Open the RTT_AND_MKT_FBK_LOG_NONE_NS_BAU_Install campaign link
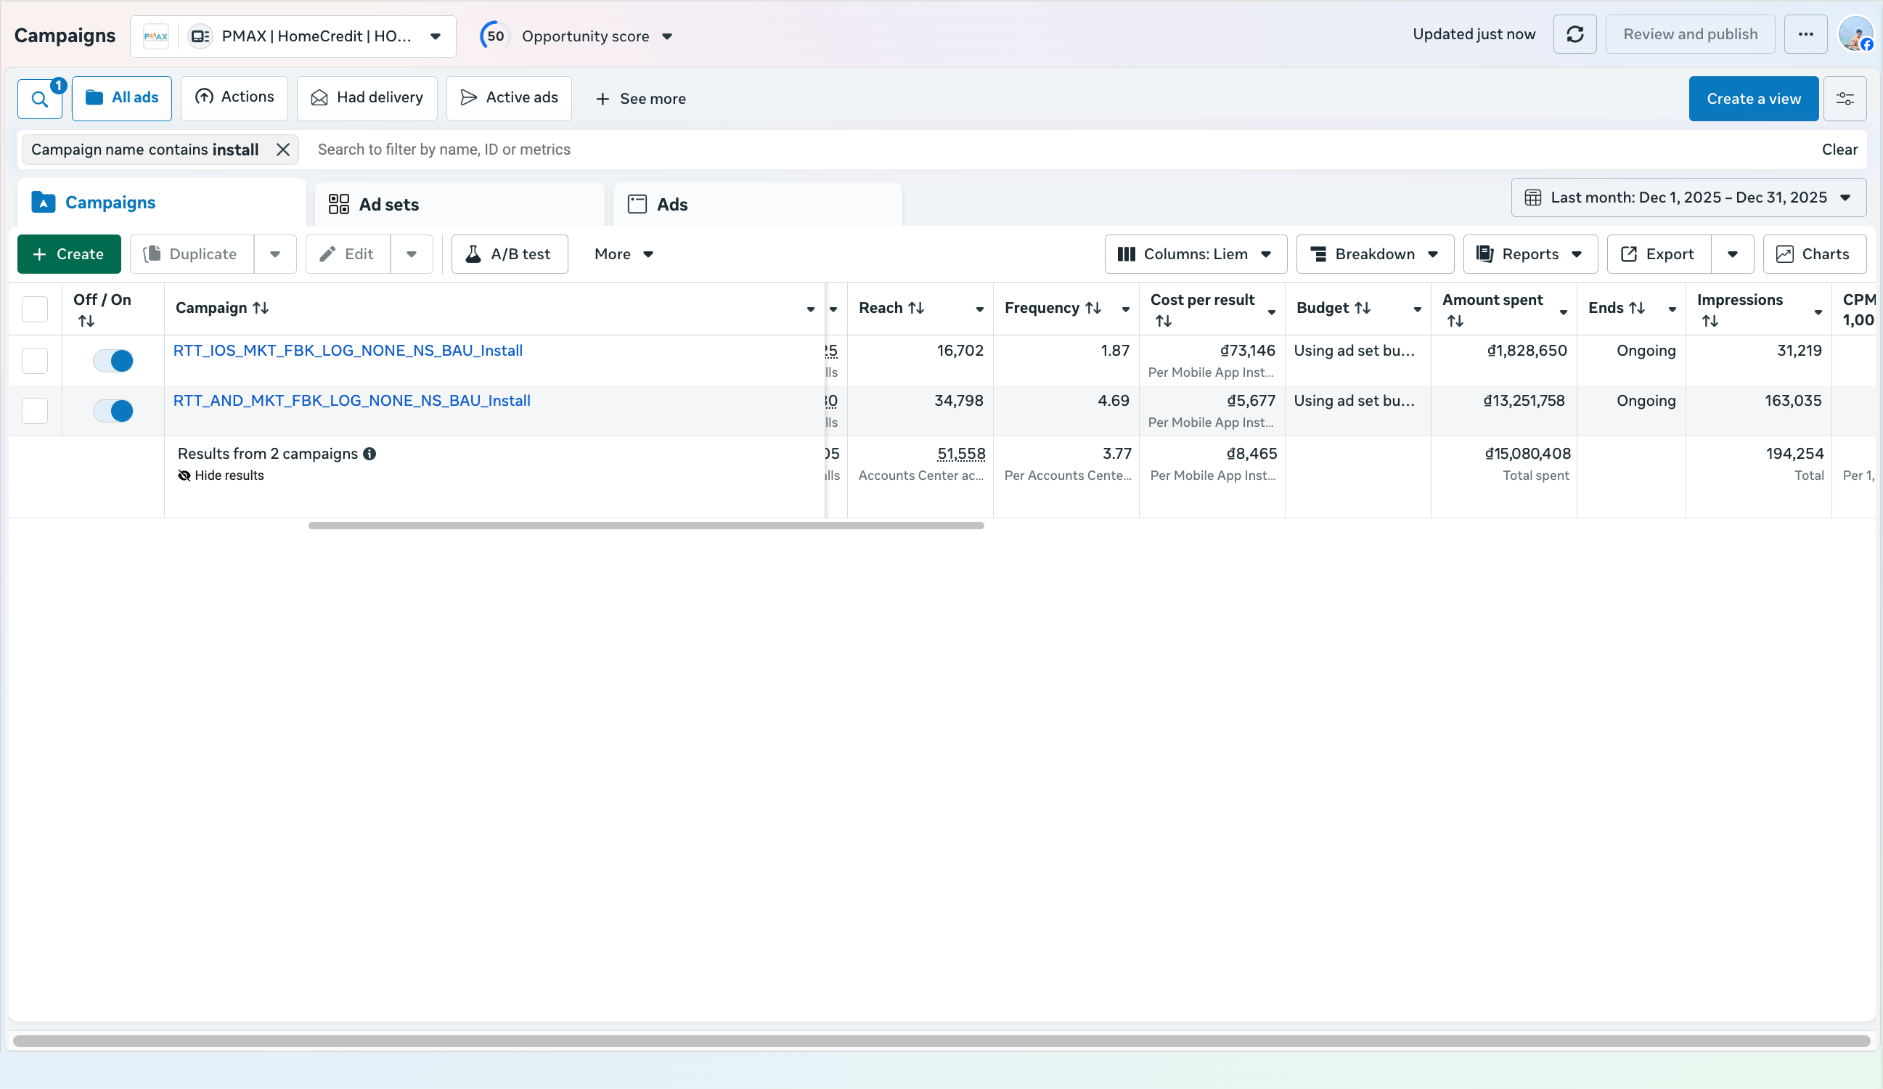1883x1089 pixels. [x=351, y=401]
